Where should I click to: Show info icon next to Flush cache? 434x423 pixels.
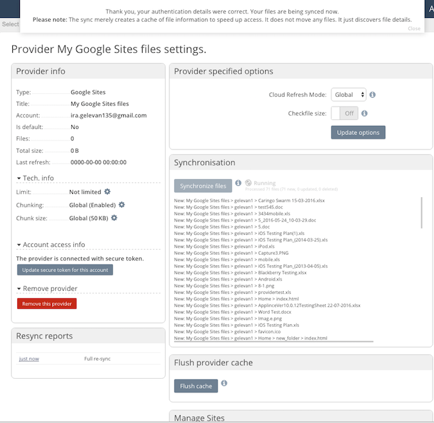click(x=224, y=383)
